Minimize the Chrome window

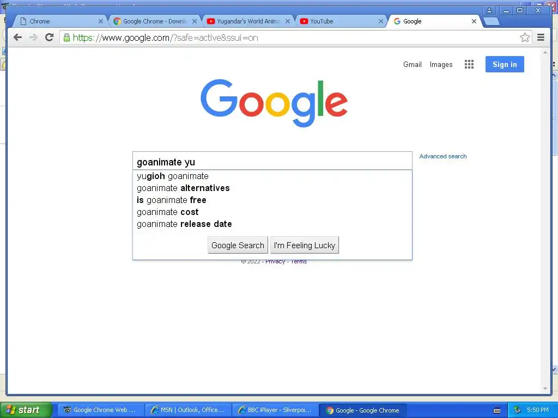click(x=506, y=10)
